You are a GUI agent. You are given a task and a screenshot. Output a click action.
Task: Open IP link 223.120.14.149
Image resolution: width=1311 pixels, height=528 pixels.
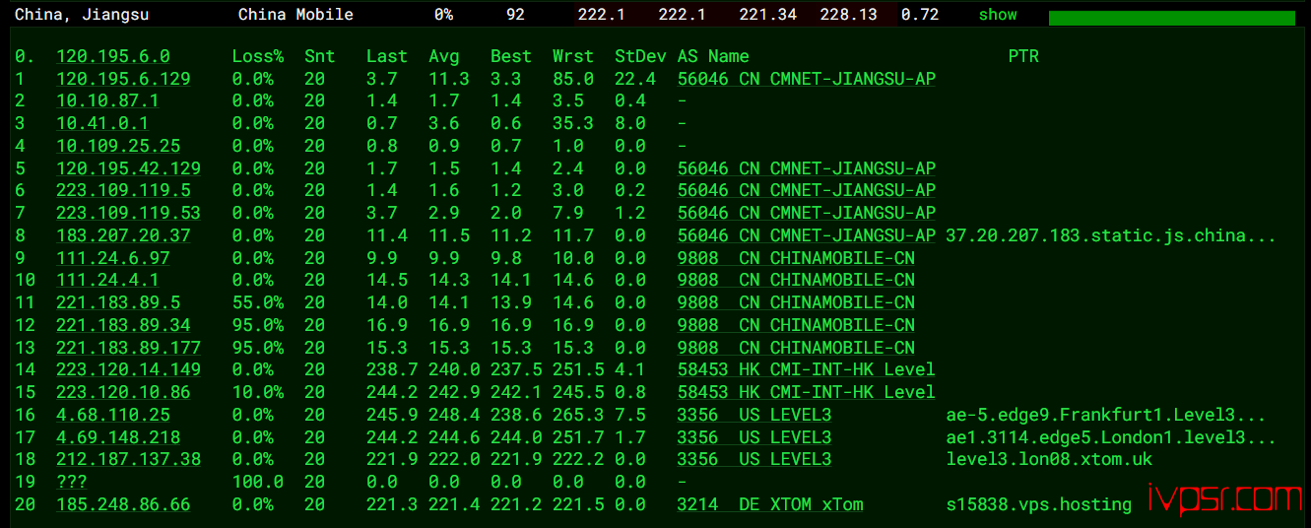click(128, 369)
